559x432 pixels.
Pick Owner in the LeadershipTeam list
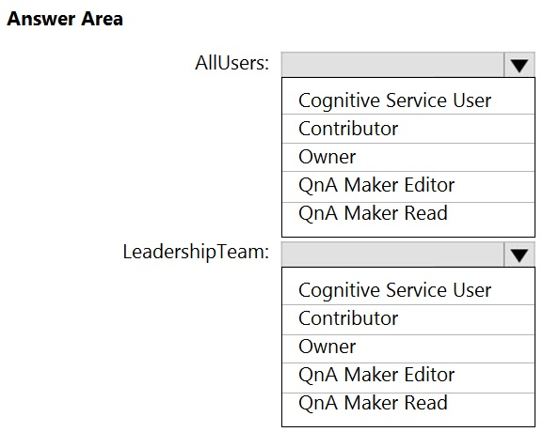coord(408,348)
